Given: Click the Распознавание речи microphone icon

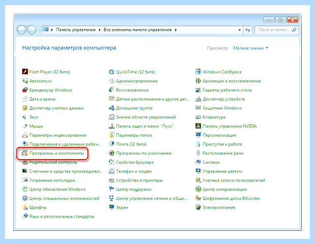Looking at the screenshot, I should [198, 153].
